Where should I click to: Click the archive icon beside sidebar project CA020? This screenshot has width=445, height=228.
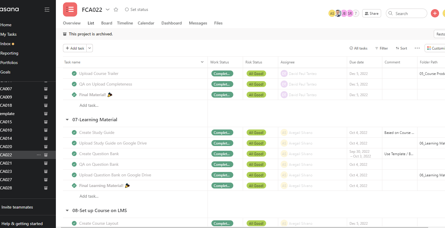[x=46, y=147]
